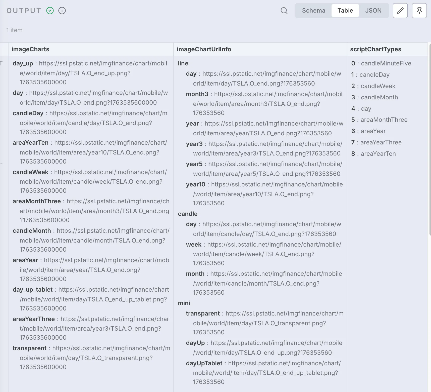The height and width of the screenshot is (392, 431).
Task: Click the '1 item' count label
Action: point(14,30)
